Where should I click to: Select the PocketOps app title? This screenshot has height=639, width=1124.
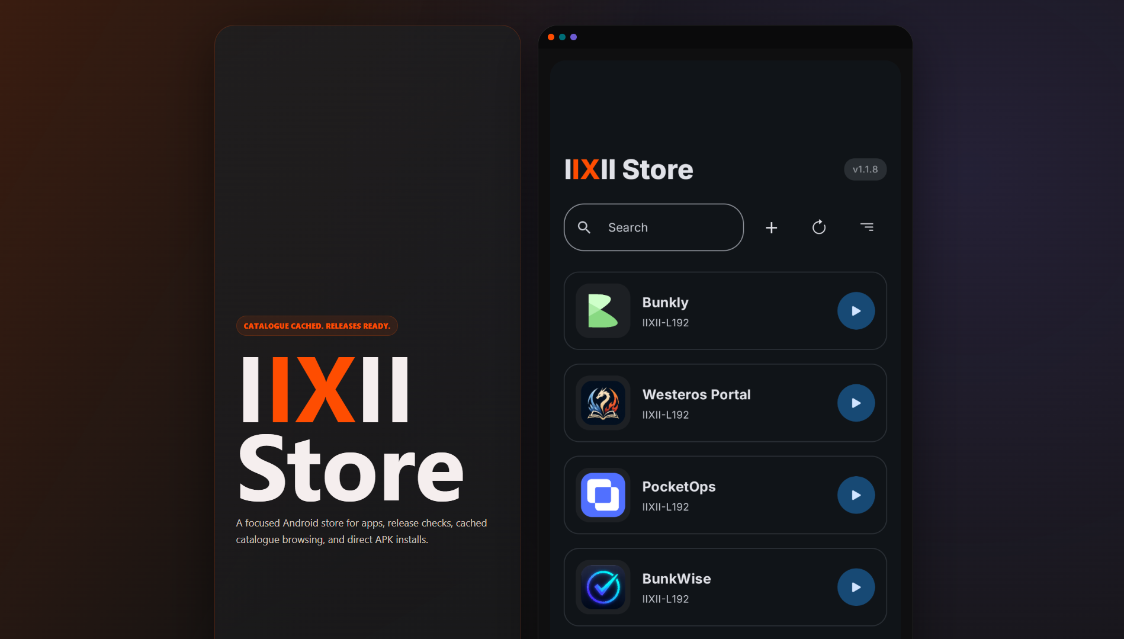click(x=679, y=487)
